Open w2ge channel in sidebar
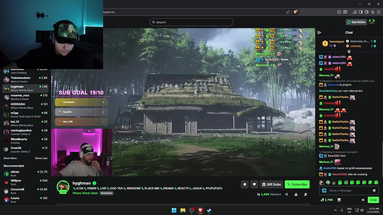This screenshot has width=383, height=215. pos(25,115)
